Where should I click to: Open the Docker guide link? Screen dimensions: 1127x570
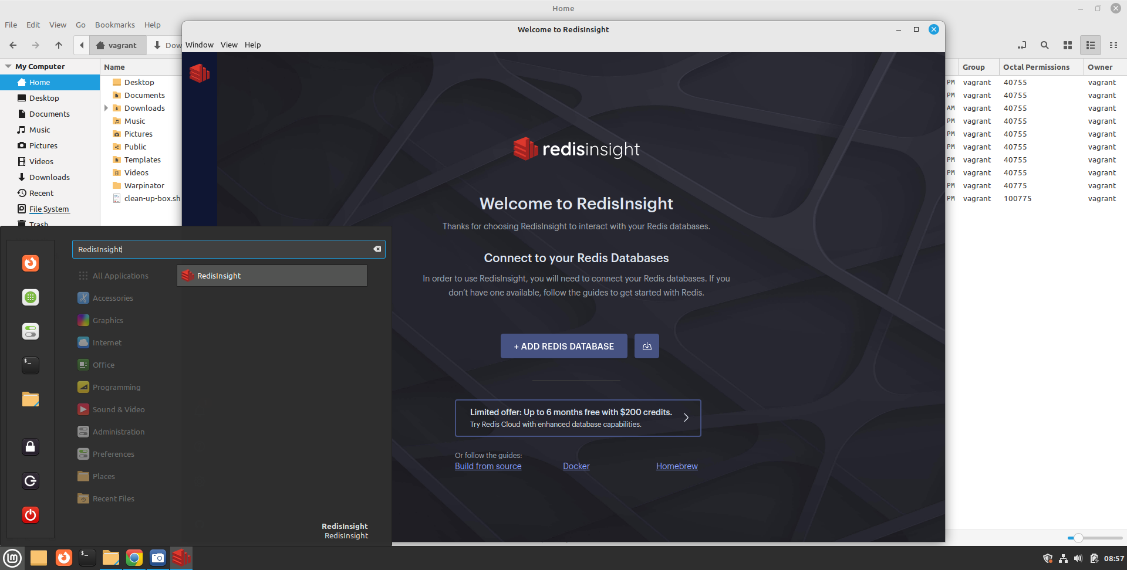[576, 466]
